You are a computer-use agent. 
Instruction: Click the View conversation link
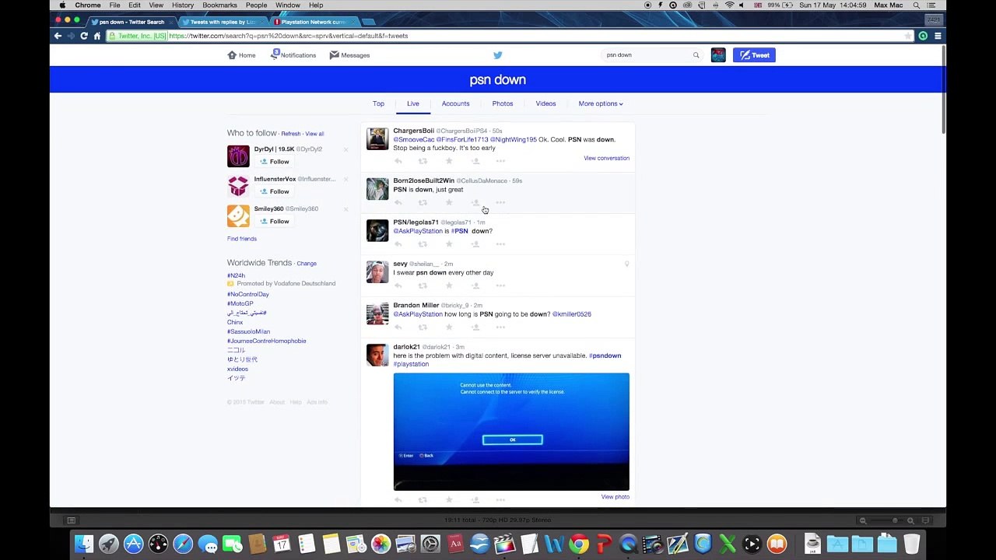pos(606,158)
